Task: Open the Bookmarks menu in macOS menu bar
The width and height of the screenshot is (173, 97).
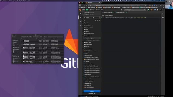Action: [16, 1]
